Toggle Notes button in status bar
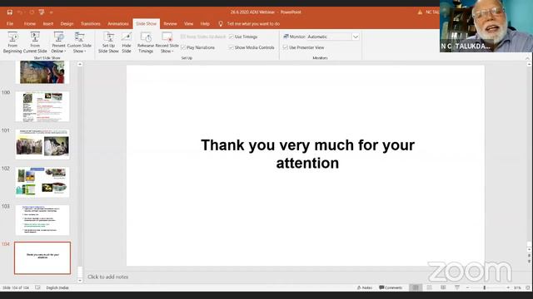The image size is (533, 299). [x=365, y=287]
